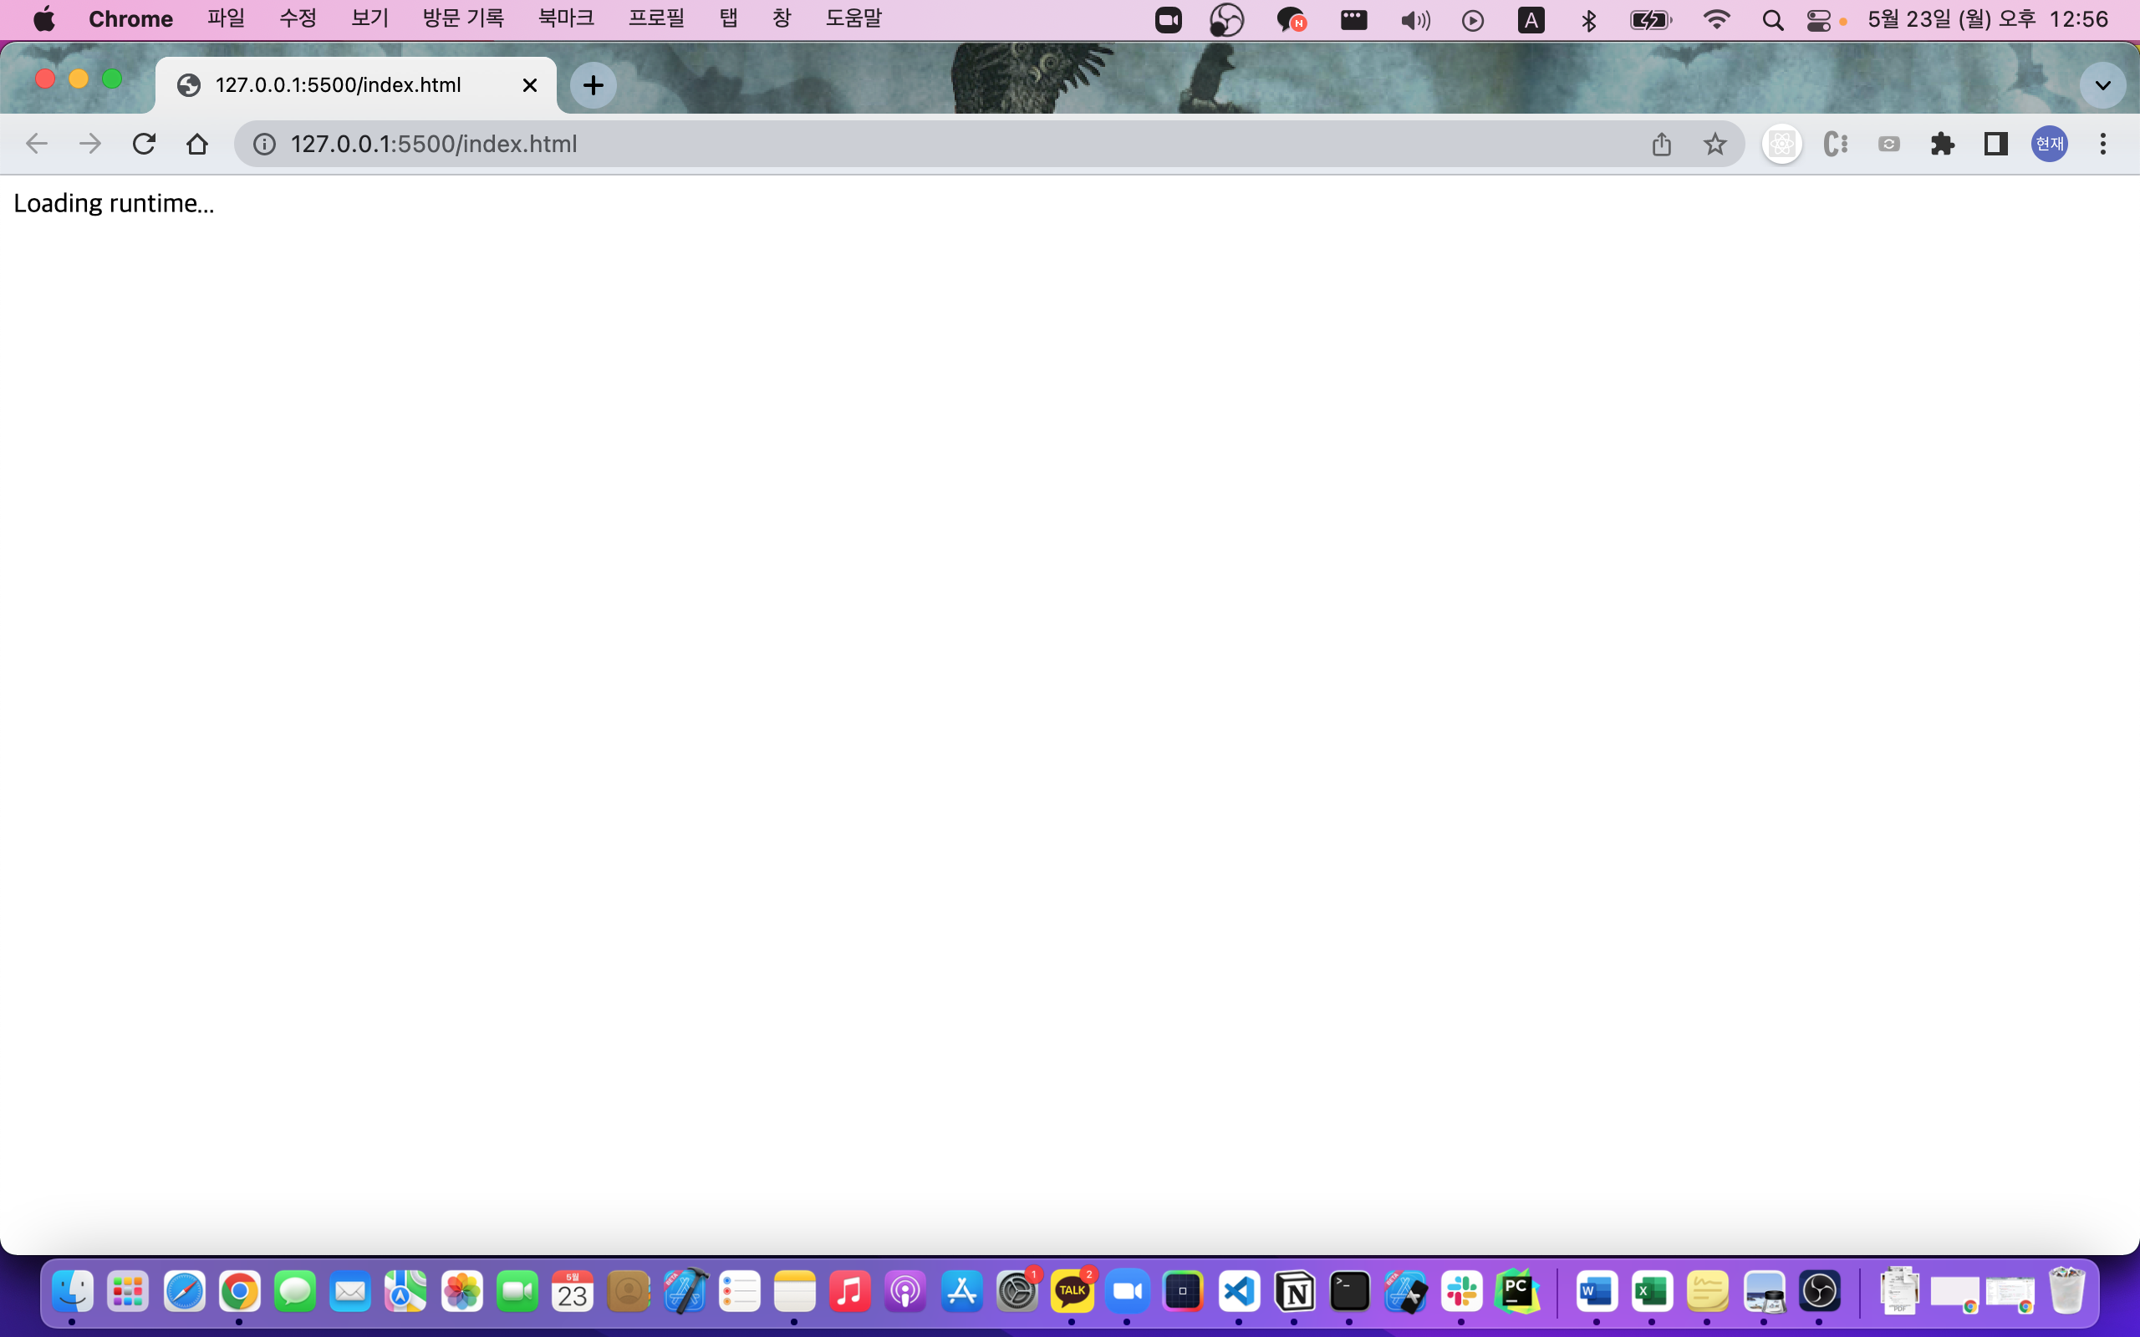Open a new tab with plus button
Viewport: 2140px width, 1337px height.
pyautogui.click(x=593, y=85)
